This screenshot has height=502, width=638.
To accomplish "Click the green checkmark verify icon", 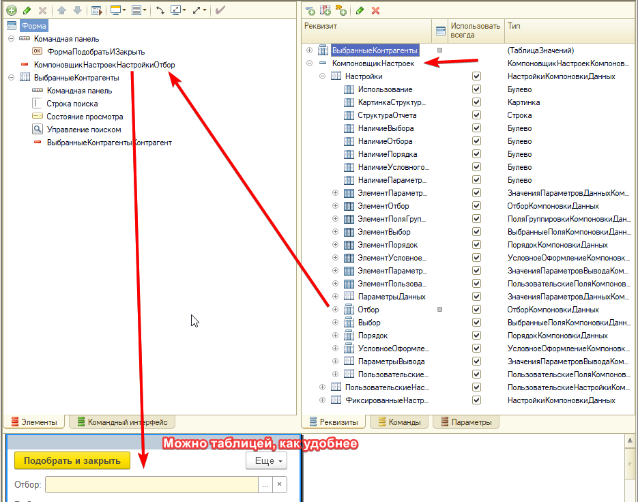I will (x=220, y=11).
